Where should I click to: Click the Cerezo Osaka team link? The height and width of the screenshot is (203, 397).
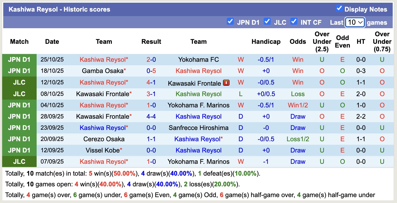(104, 139)
